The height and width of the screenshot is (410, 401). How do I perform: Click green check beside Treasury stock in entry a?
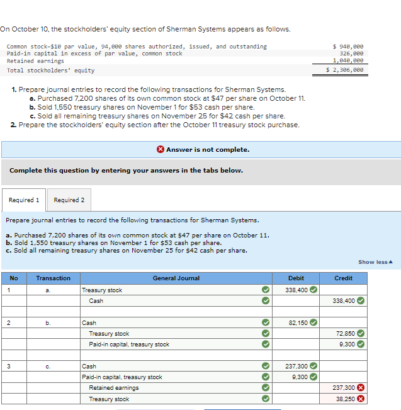point(266,290)
